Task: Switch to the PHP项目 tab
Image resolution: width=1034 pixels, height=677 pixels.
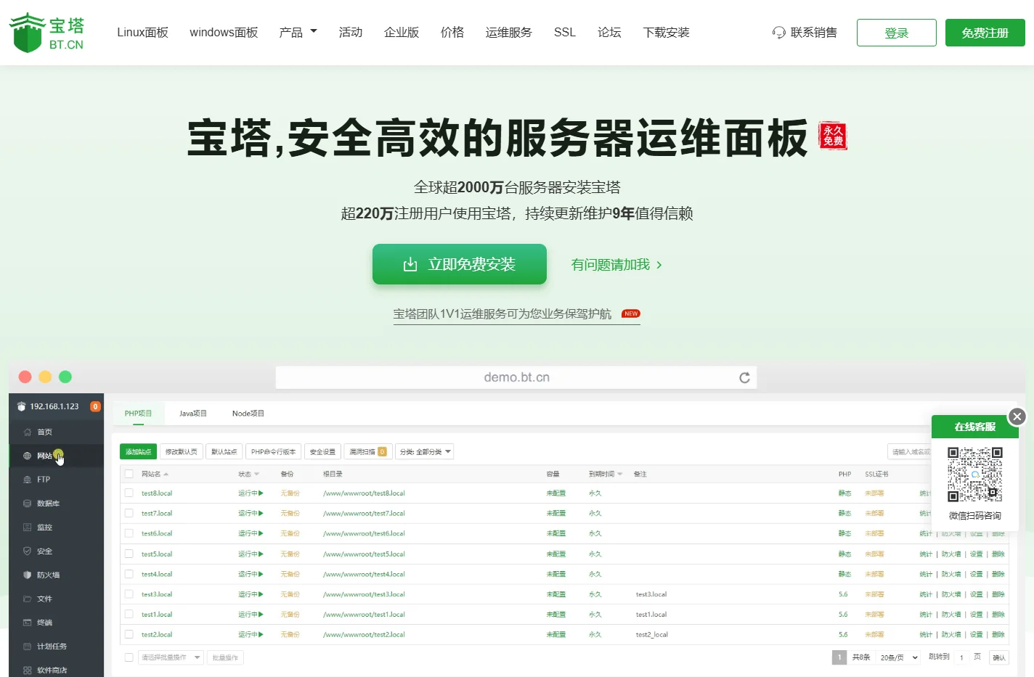Action: 138,414
